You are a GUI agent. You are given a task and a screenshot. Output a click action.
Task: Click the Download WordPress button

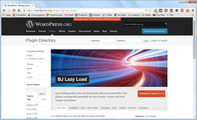pos(155,31)
